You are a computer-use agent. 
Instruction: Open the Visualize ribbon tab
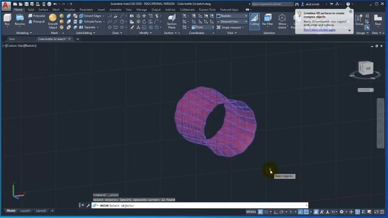point(70,10)
